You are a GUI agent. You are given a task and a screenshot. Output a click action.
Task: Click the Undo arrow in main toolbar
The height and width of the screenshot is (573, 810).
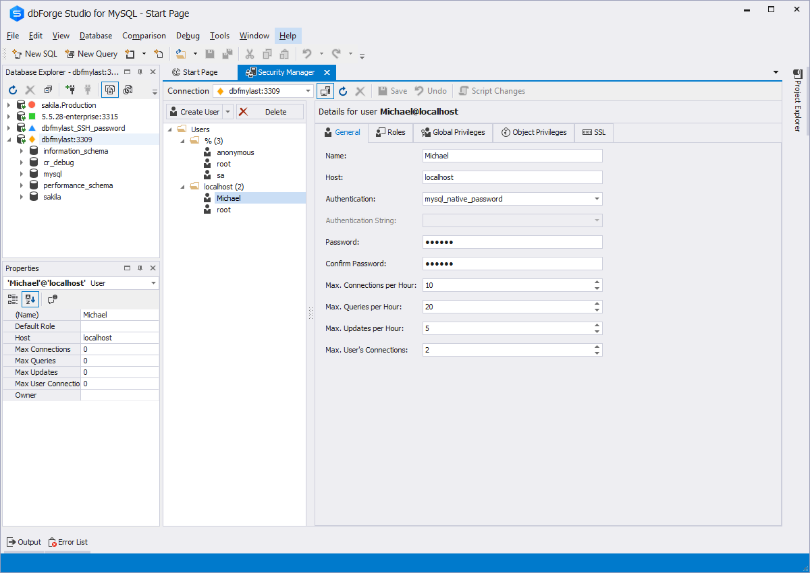307,54
